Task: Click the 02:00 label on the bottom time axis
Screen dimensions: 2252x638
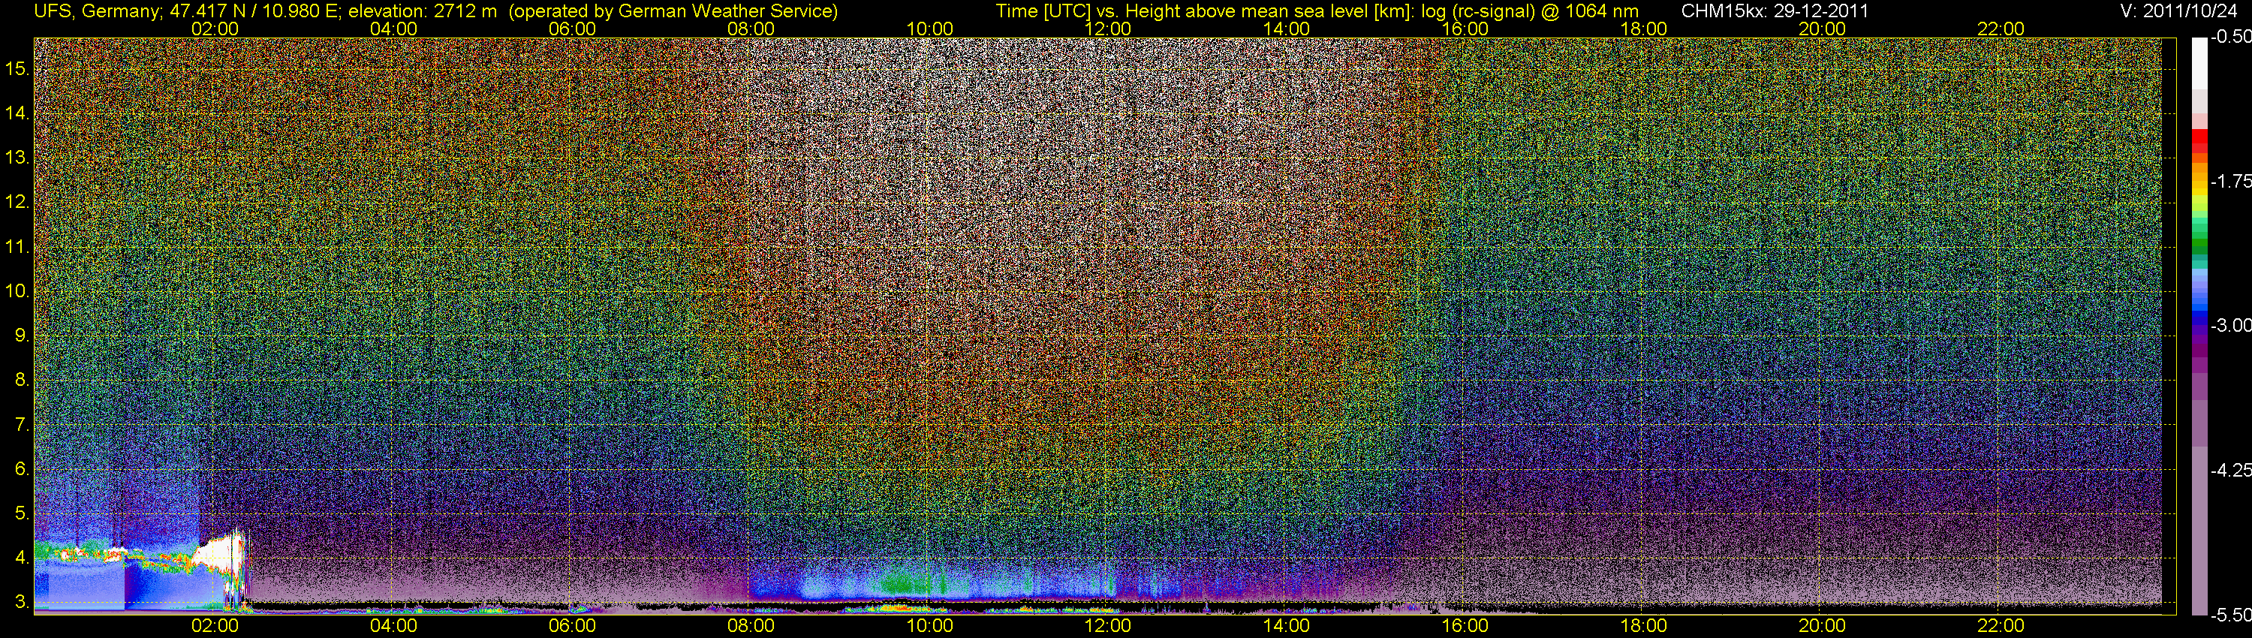Action: pyautogui.click(x=214, y=626)
